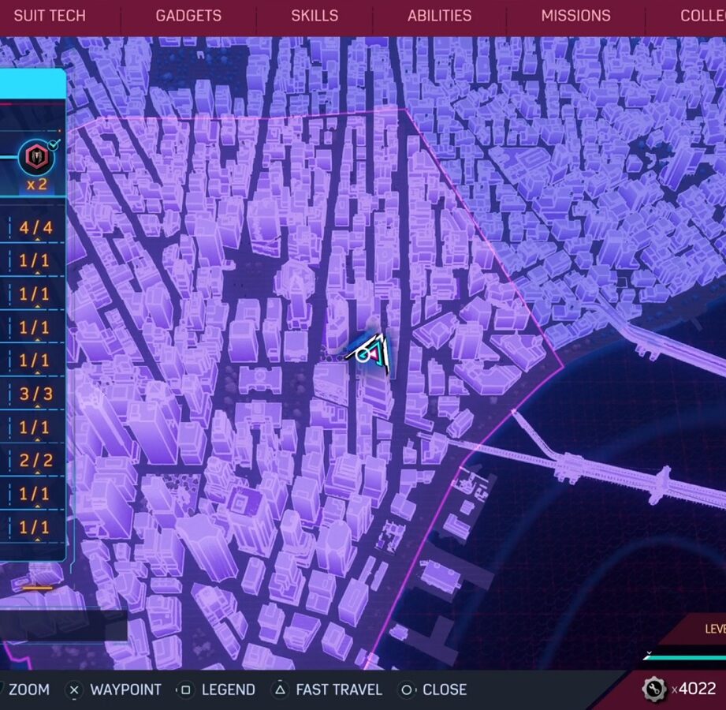Go to the ABILITIES tab

pyautogui.click(x=439, y=16)
